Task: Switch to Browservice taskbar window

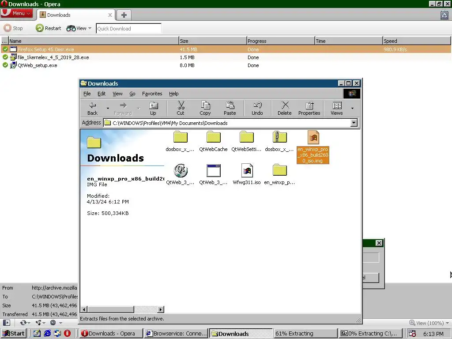Action: (x=176, y=334)
